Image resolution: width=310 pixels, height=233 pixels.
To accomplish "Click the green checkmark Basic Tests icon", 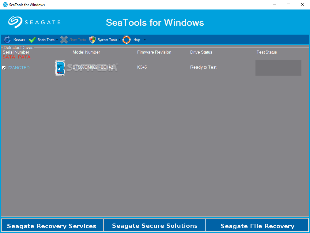I will tap(32, 40).
